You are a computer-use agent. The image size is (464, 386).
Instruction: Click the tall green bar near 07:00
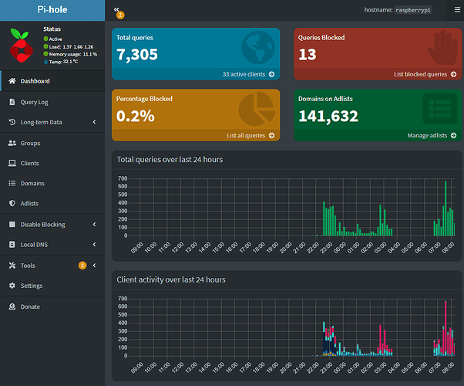click(446, 208)
